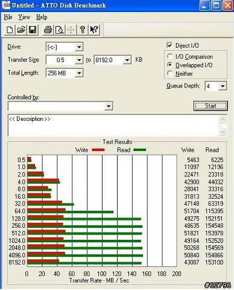This screenshot has width=234, height=290.
Task: Click the 8192.0 row label in chart
Action: pyautogui.click(x=17, y=262)
